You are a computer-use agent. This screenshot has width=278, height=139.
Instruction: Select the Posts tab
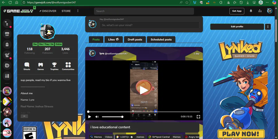point(96,39)
